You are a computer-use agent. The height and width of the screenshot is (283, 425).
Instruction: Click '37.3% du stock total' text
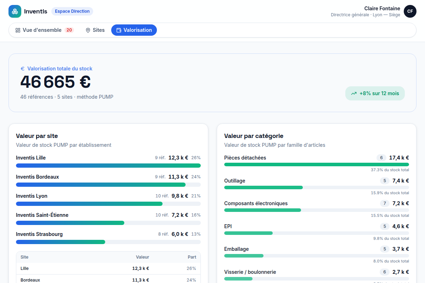click(390, 170)
